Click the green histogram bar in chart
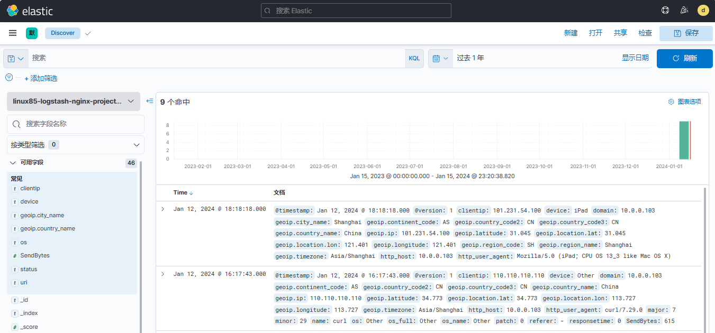The height and width of the screenshot is (333, 715). tap(684, 140)
